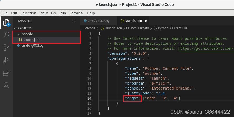Select launch.json in the Explorer tree
This screenshot has height=117, width=234.
click(46, 40)
